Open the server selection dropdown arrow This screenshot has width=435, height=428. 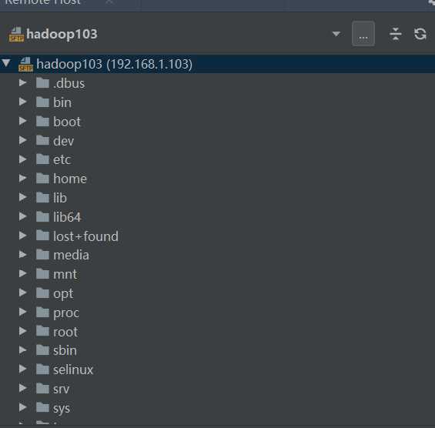(336, 34)
